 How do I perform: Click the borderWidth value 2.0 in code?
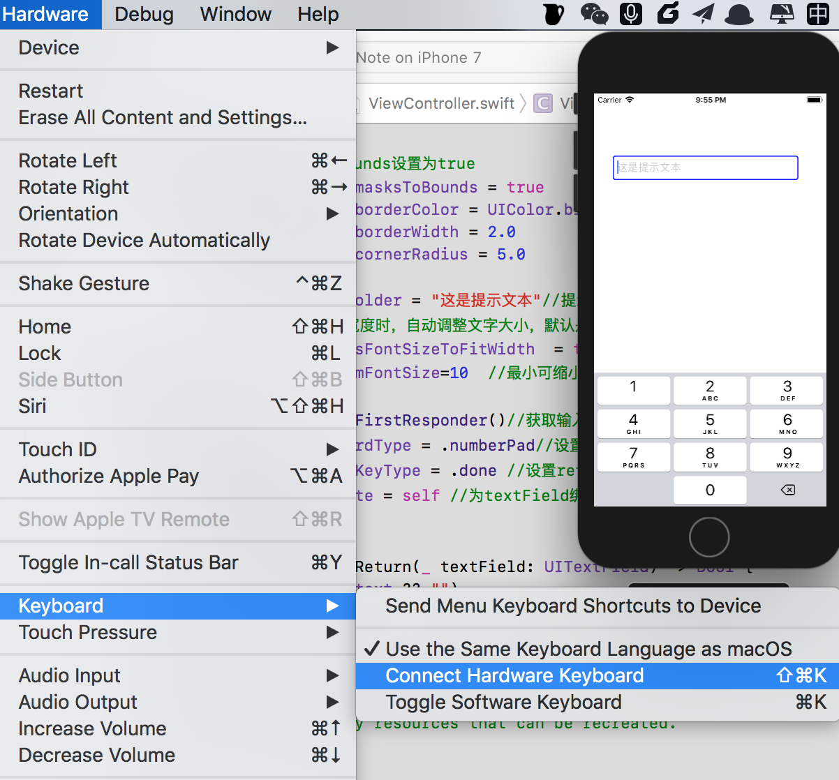pyautogui.click(x=501, y=232)
